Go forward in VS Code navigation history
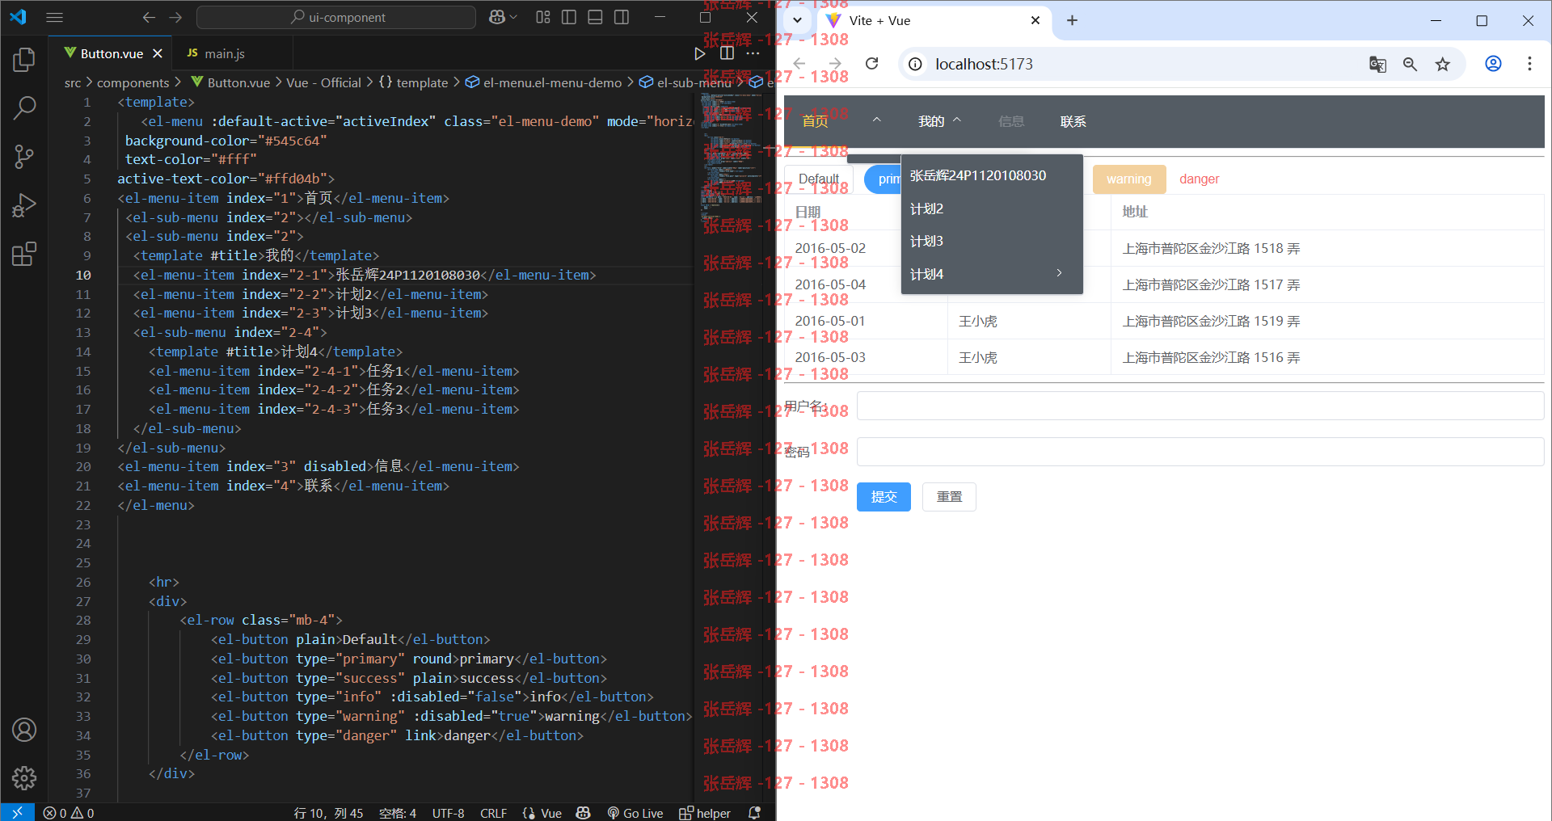This screenshot has width=1552, height=821. (175, 17)
